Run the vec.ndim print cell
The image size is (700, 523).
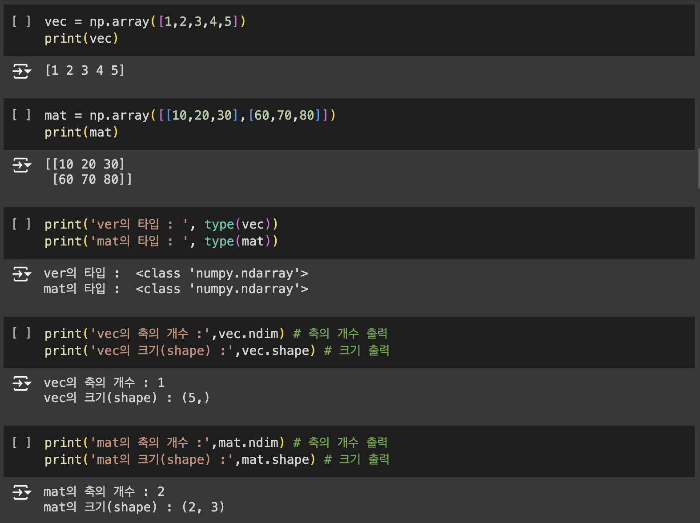click(21, 334)
